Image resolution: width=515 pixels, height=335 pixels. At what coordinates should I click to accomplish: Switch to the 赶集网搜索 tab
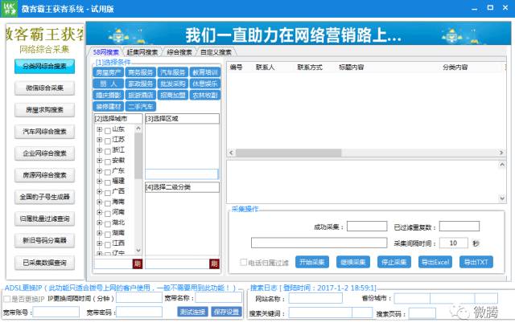142,52
